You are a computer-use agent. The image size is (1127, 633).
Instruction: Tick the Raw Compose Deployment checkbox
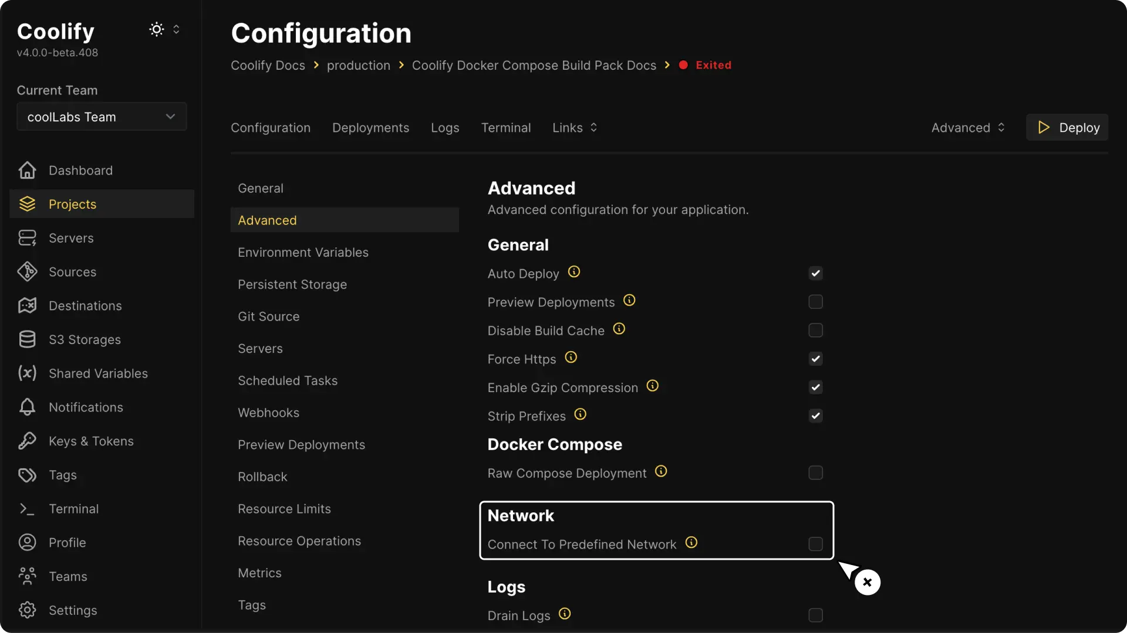(x=815, y=473)
